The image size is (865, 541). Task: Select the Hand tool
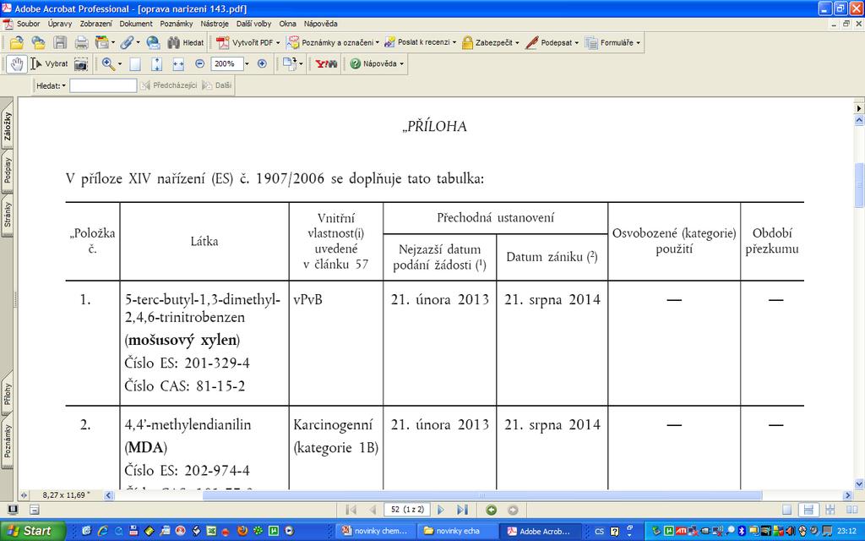[17, 64]
